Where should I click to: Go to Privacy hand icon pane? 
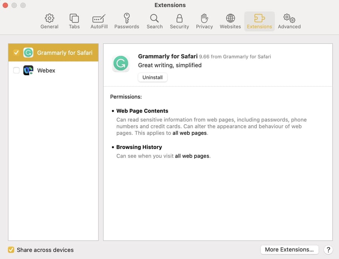pos(204,21)
